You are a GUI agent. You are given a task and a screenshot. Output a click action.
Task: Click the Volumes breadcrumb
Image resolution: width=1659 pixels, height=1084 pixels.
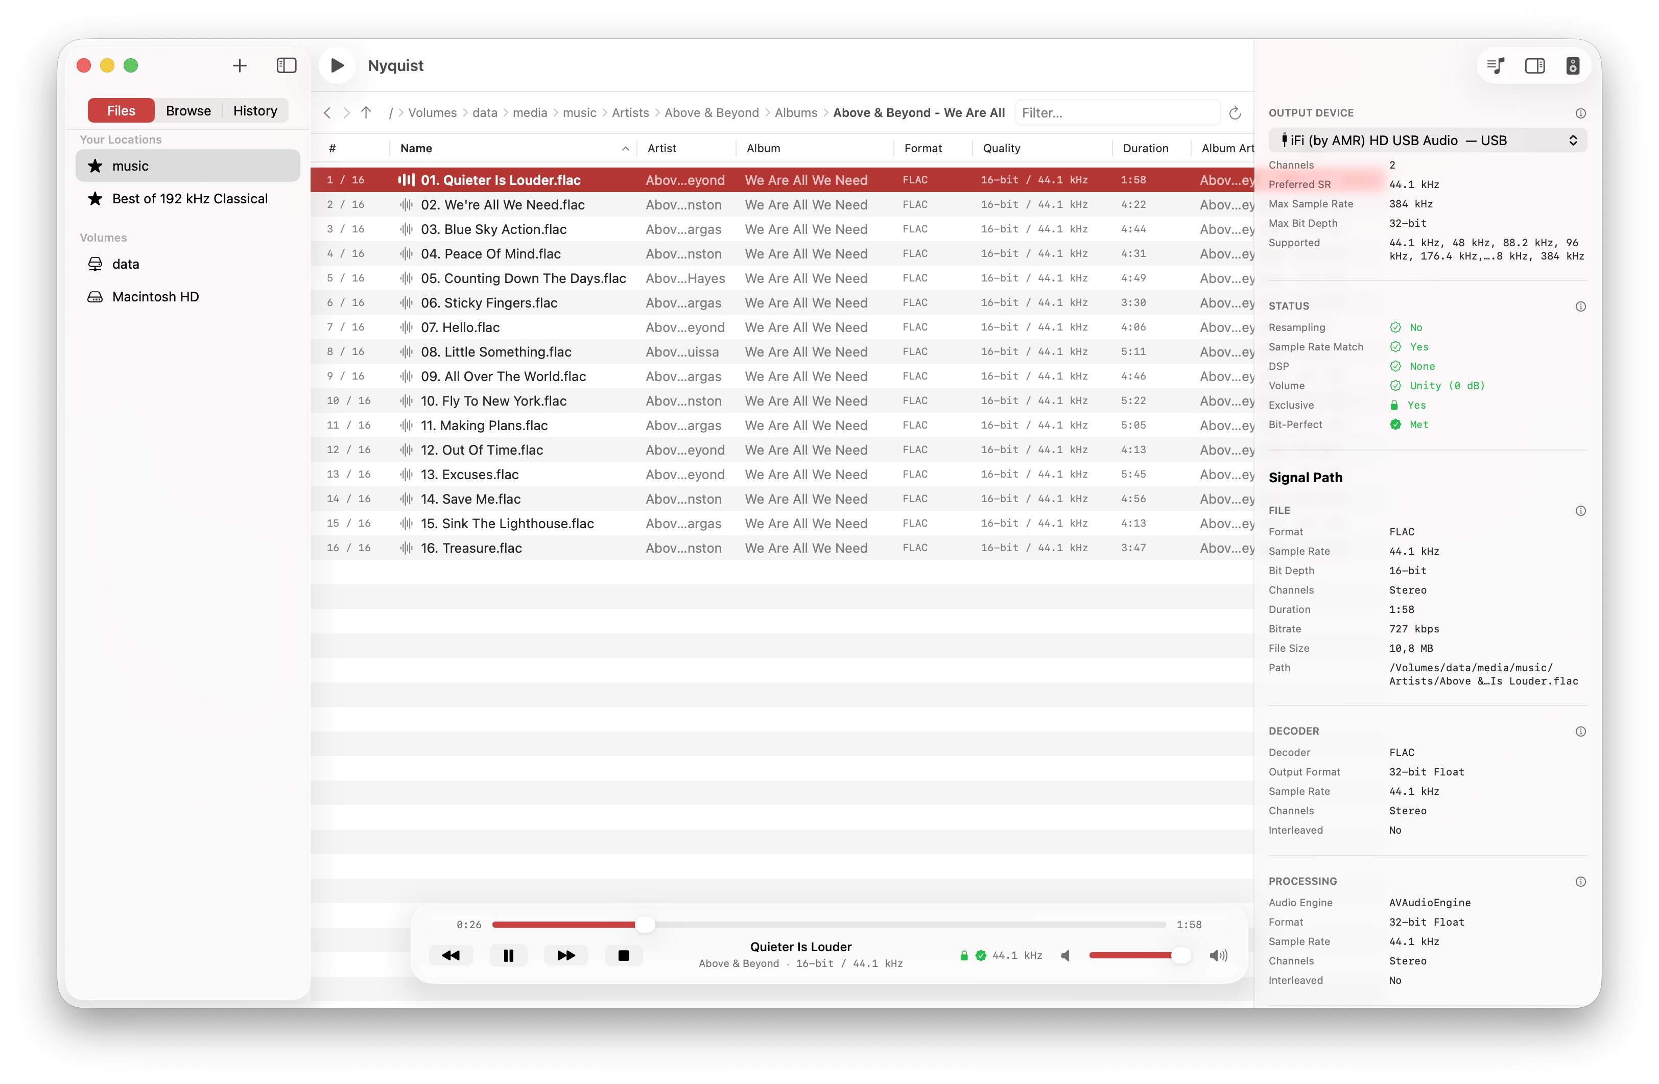tap(432, 113)
